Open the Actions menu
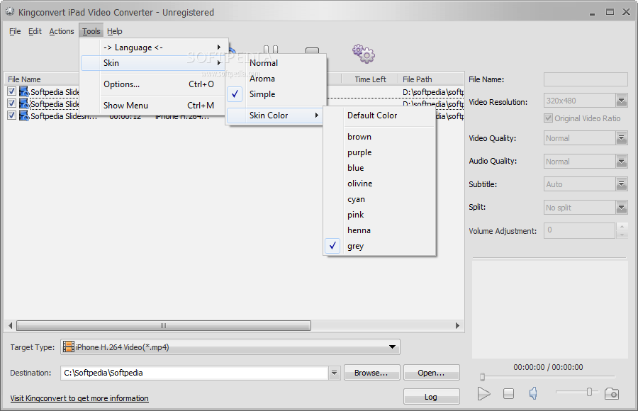 pos(62,31)
